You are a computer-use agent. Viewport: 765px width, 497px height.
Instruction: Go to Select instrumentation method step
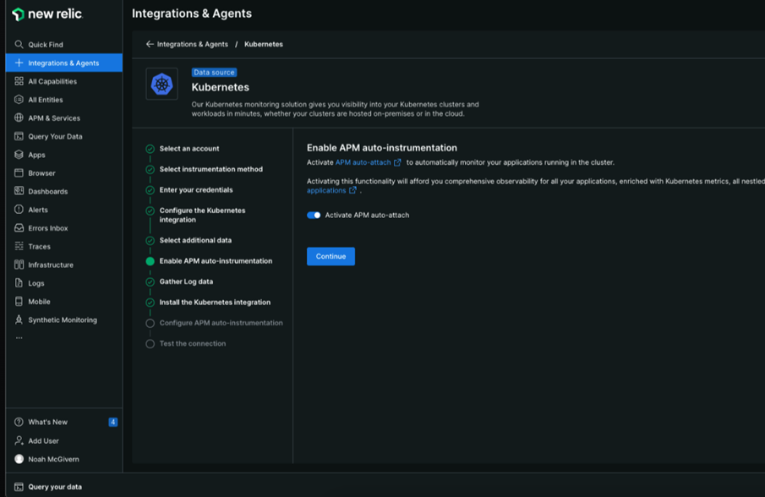coord(210,169)
